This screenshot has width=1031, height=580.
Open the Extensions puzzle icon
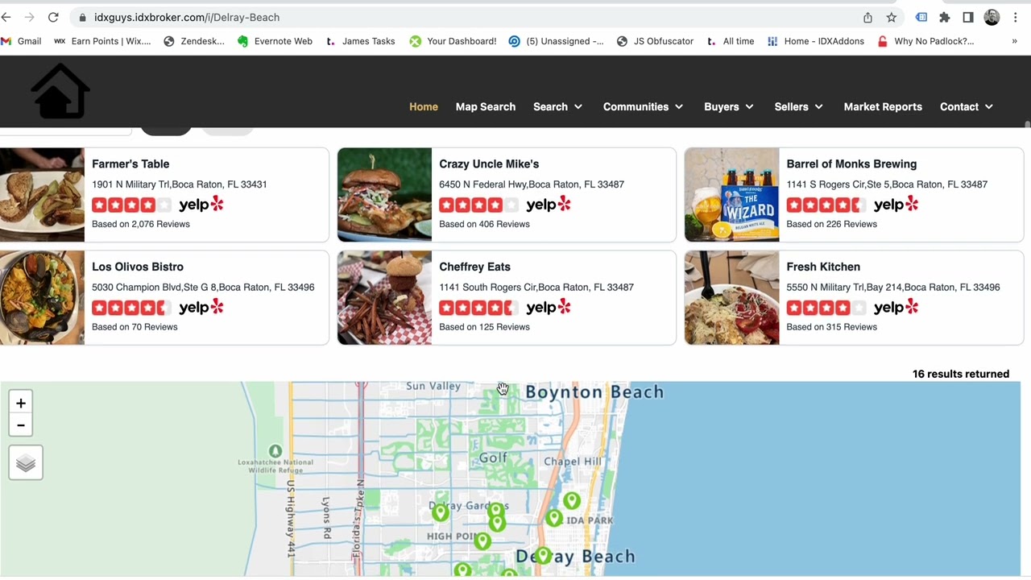click(x=945, y=17)
